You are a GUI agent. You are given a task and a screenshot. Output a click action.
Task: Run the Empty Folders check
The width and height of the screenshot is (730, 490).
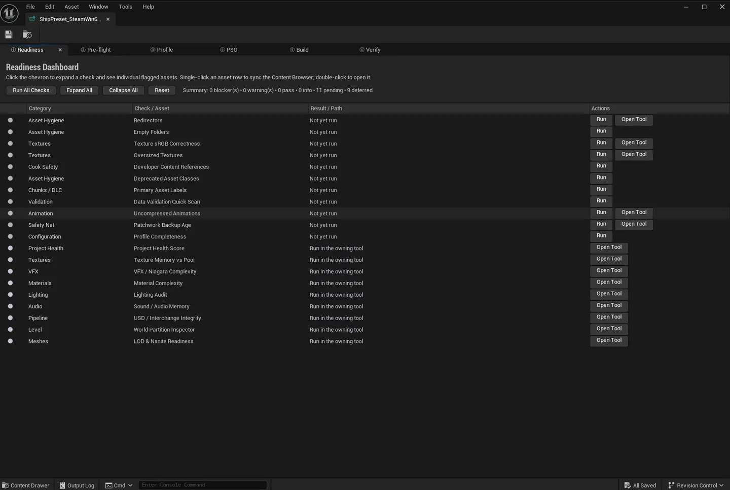click(601, 131)
